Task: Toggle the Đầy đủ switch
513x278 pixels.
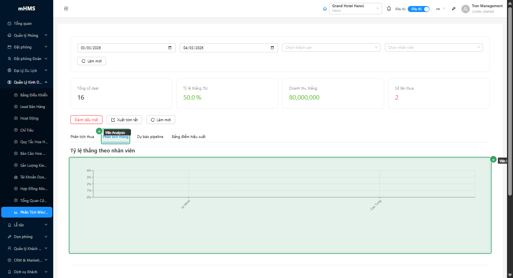Action: coord(419,9)
